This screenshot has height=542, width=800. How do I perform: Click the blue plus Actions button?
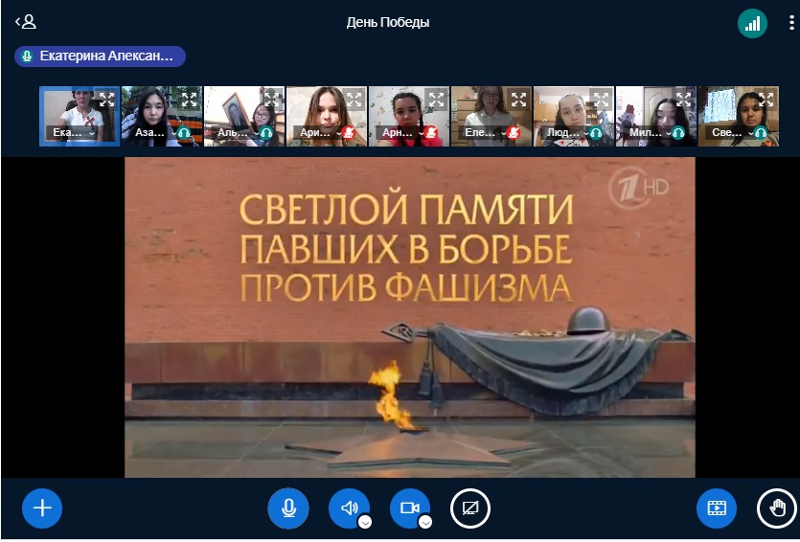point(42,508)
